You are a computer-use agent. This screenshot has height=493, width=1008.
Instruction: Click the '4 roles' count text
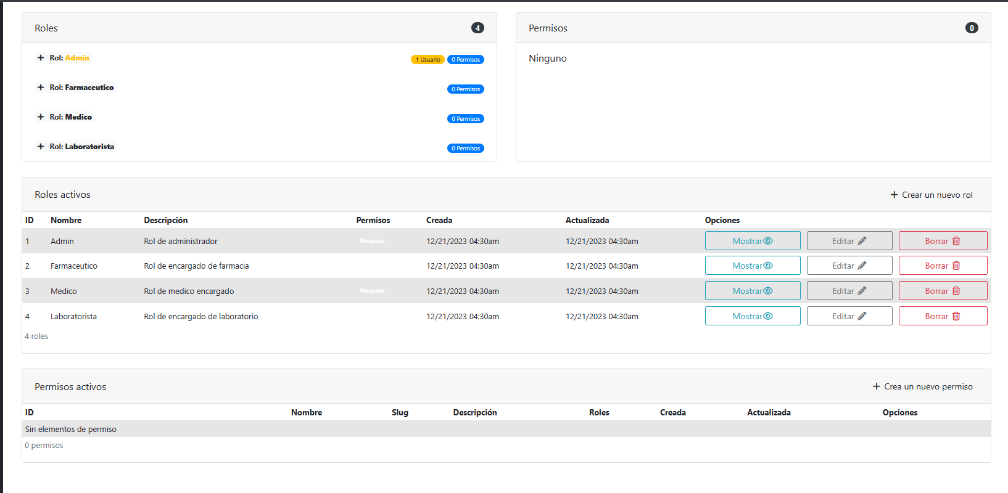(x=36, y=336)
